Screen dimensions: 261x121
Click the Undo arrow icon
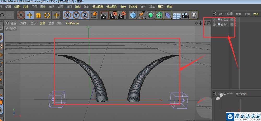pyautogui.click(x=2, y=15)
